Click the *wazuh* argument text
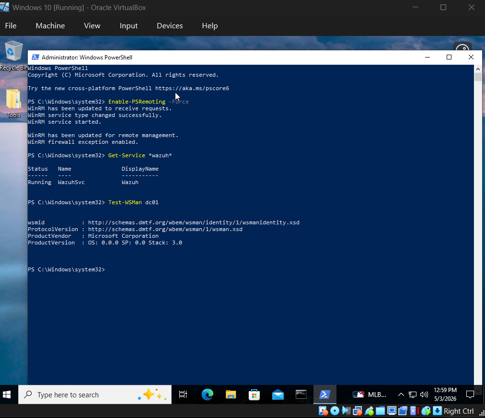The image size is (485, 418). click(160, 155)
